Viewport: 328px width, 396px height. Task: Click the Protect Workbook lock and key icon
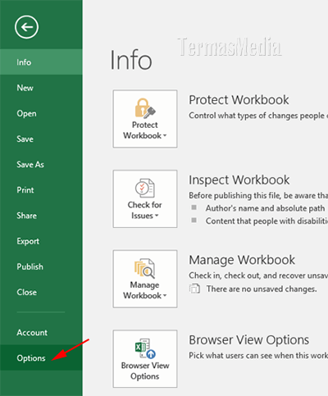[145, 108]
